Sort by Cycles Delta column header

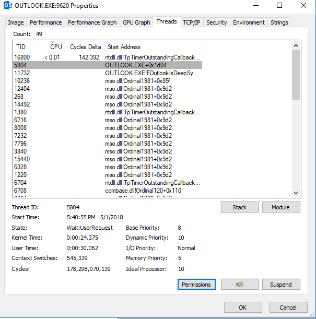tap(85, 47)
